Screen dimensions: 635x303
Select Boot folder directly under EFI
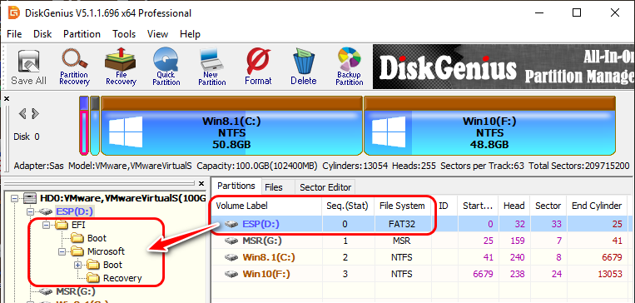click(97, 238)
